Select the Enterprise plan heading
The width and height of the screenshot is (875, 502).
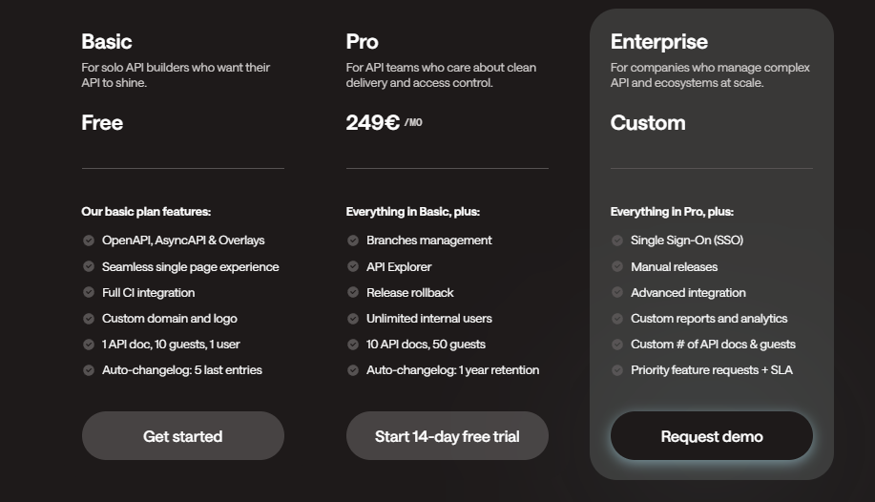659,42
